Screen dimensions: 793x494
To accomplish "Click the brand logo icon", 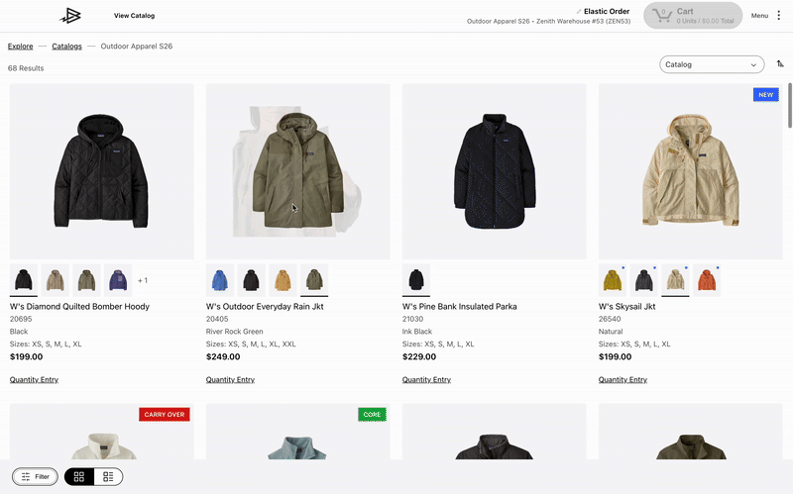I will point(71,15).
